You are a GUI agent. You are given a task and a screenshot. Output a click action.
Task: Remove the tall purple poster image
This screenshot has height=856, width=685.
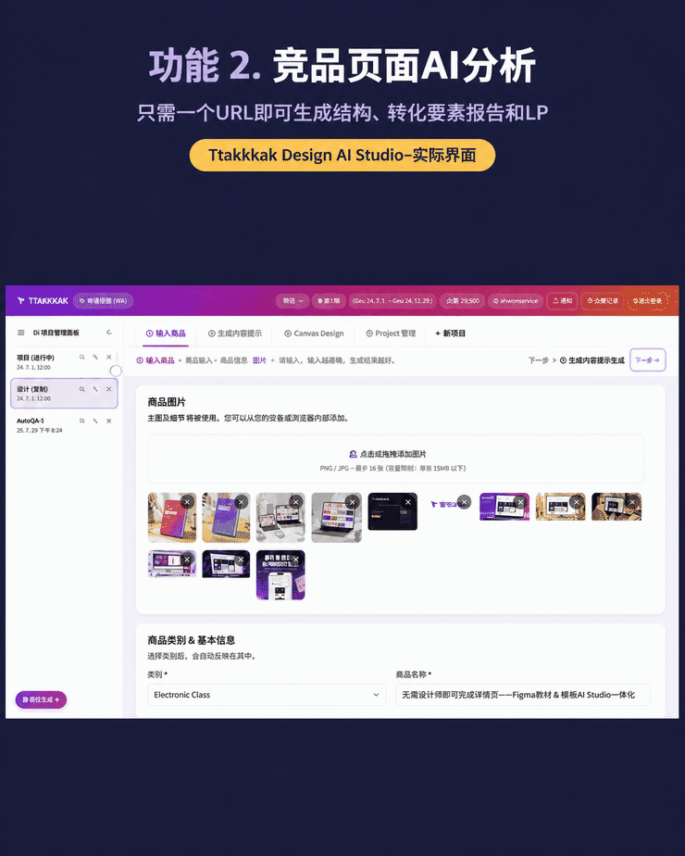[x=296, y=559]
